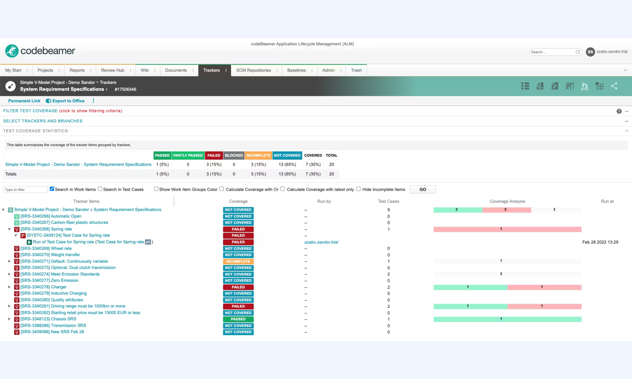The height and width of the screenshot is (379, 632).
Task: Uncheck Search in Work Items
Action: 52,189
